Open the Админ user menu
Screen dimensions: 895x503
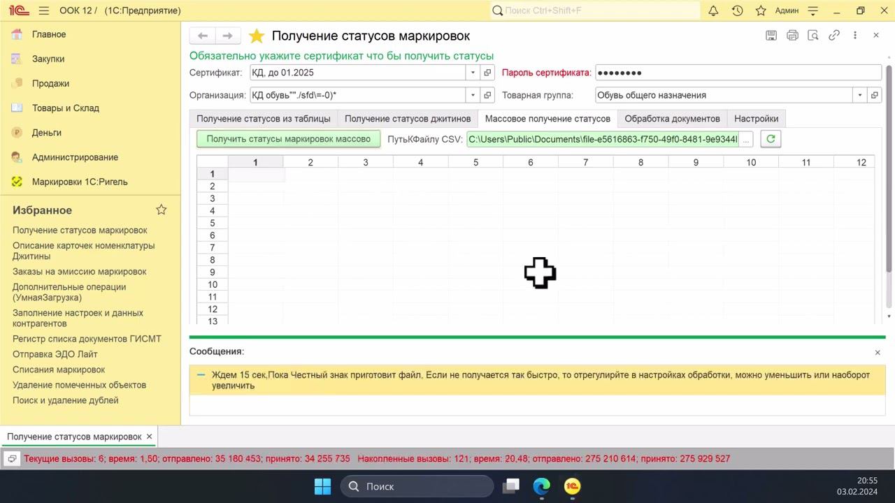click(x=787, y=10)
